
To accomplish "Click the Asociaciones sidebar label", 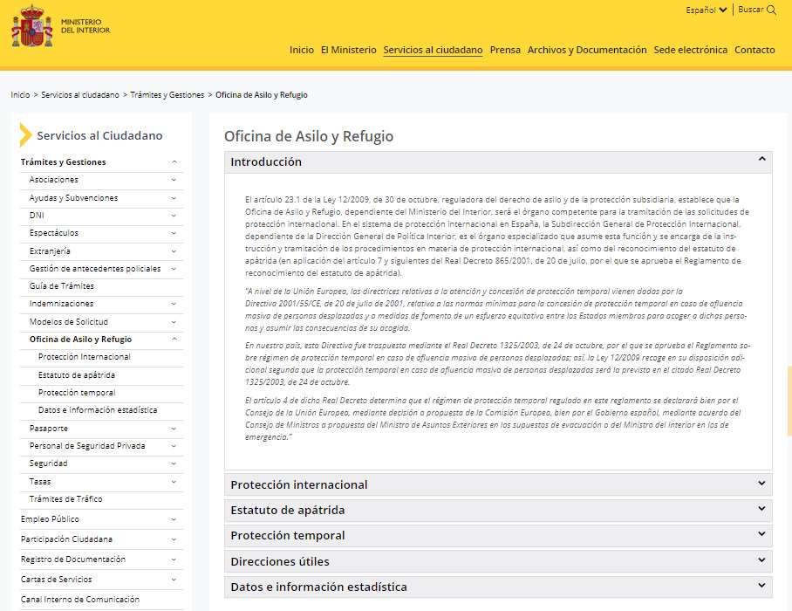I will coord(53,180).
